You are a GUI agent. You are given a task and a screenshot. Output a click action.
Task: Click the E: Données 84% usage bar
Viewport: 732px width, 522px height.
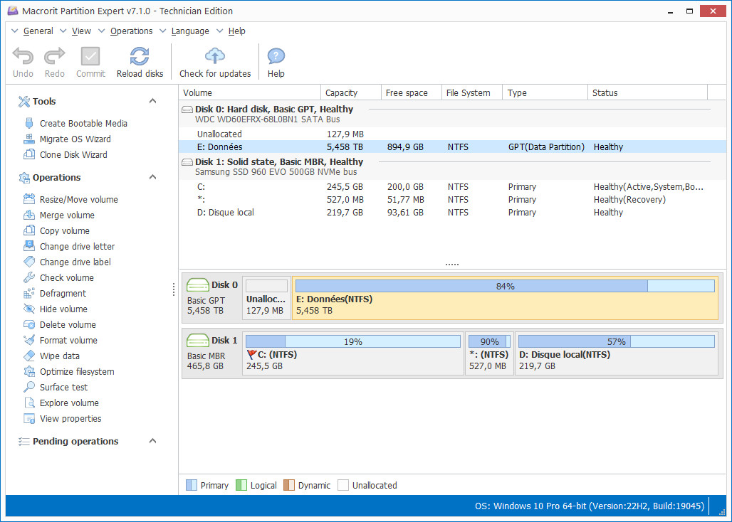click(x=505, y=286)
